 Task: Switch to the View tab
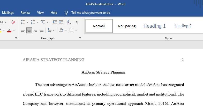[x=40, y=13]
